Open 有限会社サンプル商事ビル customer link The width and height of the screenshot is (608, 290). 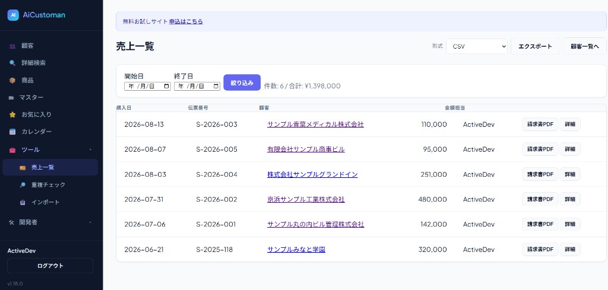306,149
